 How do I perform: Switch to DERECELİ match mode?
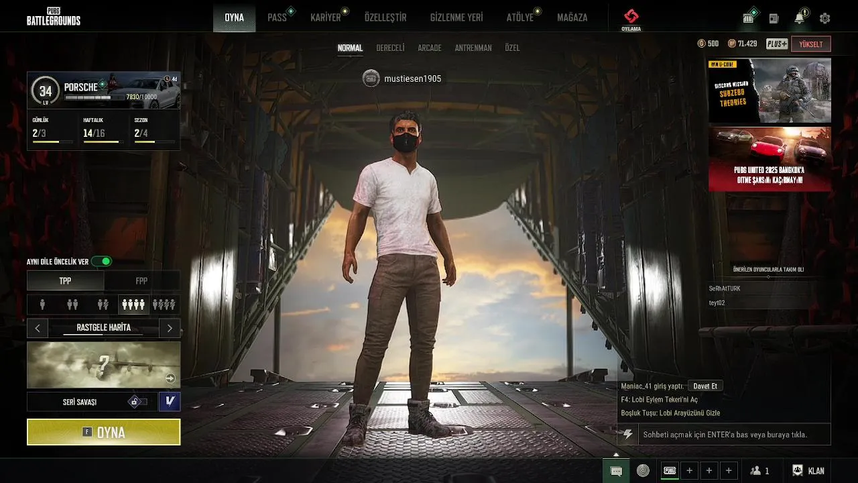390,48
